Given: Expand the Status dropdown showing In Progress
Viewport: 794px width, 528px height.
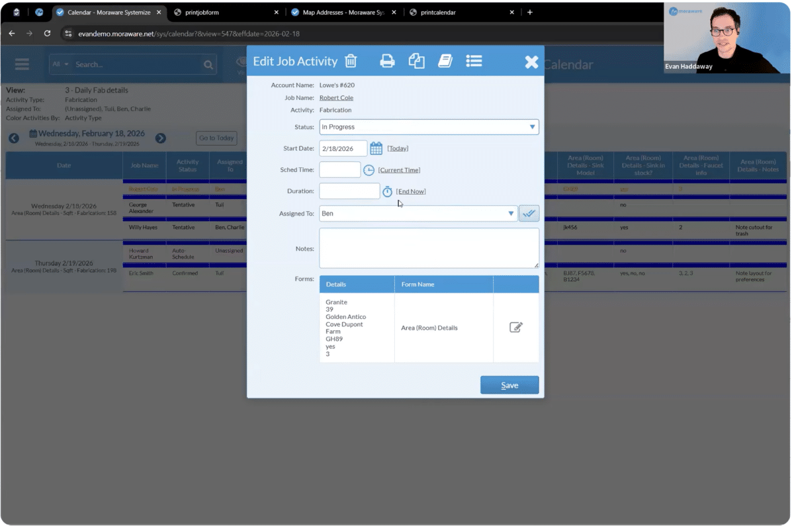Looking at the screenshot, I should tap(429, 127).
